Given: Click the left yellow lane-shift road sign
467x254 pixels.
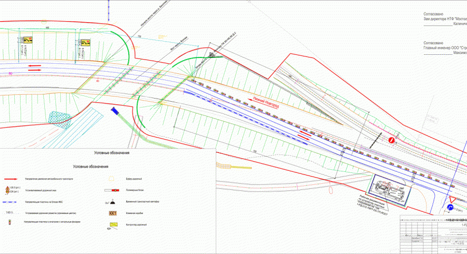Looking at the screenshot, I should coord(26,40).
